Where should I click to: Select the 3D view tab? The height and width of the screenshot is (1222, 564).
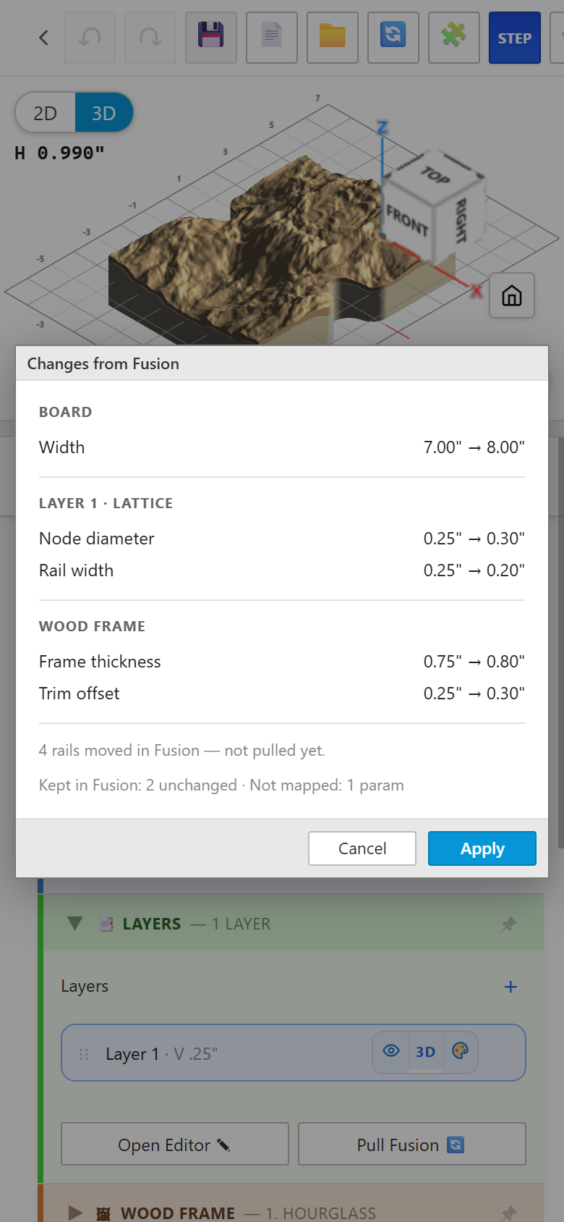(103, 113)
